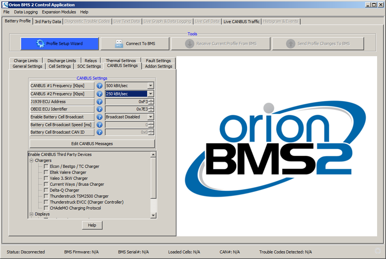The image size is (386, 259).
Task: Select the Battery Profile tab
Action: (x=18, y=21)
